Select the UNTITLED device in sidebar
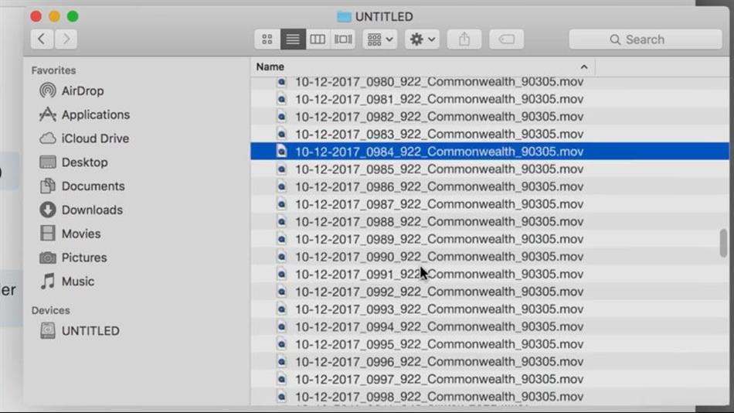This screenshot has height=413, width=734. 90,331
